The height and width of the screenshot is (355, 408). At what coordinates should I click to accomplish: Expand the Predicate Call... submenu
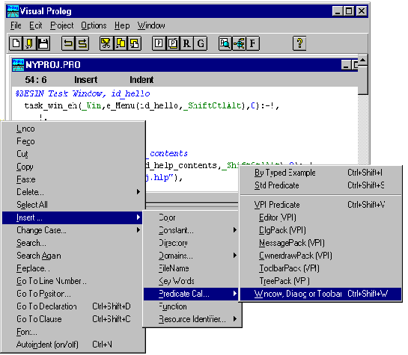191,294
